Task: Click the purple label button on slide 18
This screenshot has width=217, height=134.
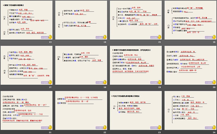Action: pyautogui.click(x=100, y=83)
